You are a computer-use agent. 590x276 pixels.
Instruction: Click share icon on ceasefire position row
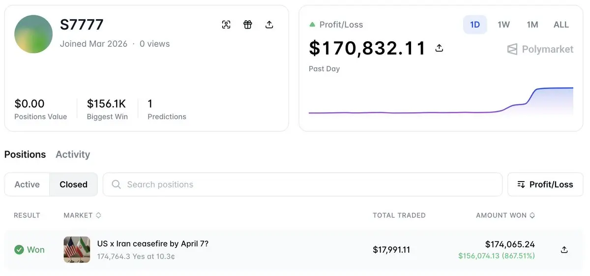click(564, 249)
